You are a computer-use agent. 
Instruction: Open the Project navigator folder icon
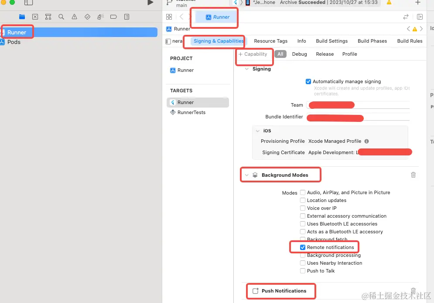(x=22, y=17)
